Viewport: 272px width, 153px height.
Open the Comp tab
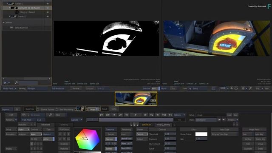[114, 109]
